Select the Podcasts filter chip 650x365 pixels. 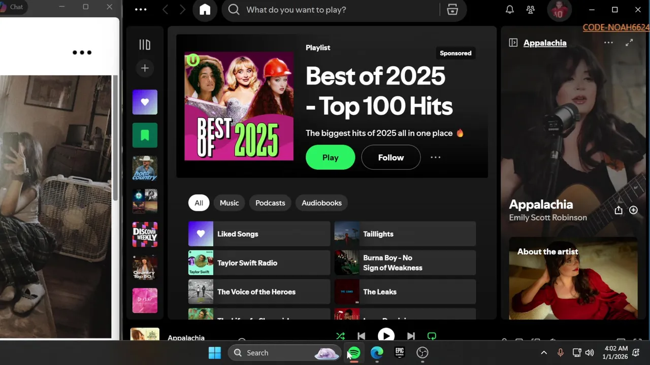270,203
